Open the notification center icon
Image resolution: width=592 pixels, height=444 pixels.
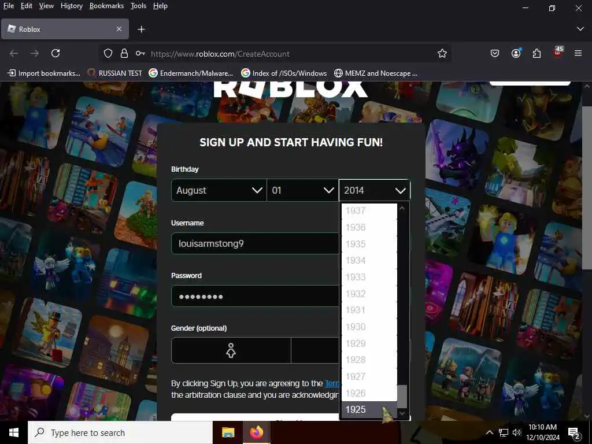[x=574, y=433]
